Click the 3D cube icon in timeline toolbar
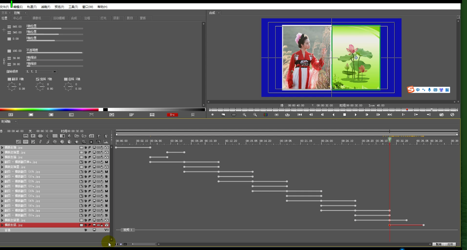 point(55,142)
